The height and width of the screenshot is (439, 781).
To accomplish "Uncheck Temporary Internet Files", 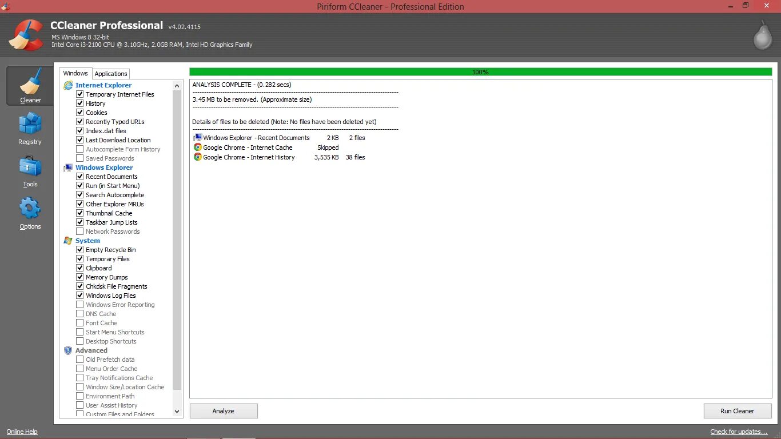I will pos(80,94).
